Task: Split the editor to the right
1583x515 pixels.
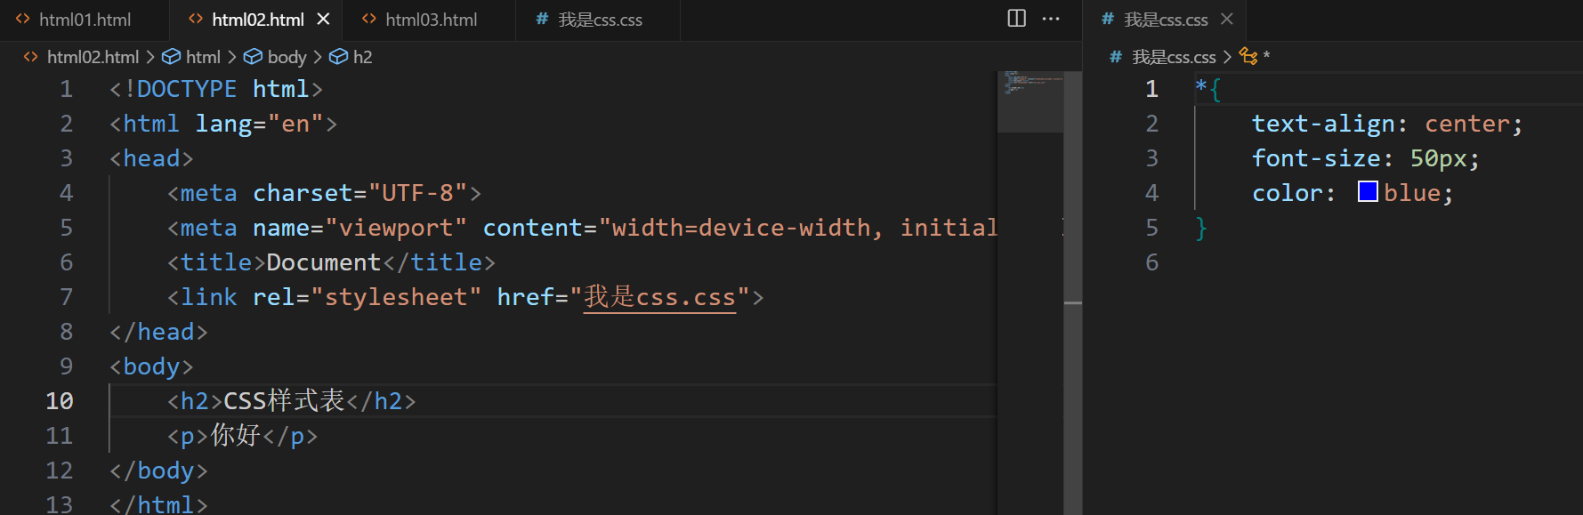Action: 1017,19
